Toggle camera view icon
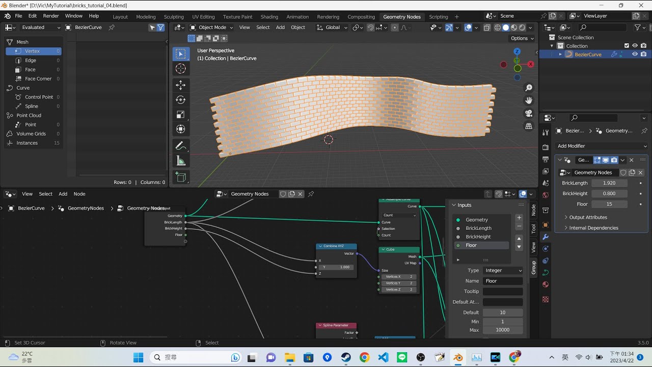 [x=529, y=113]
